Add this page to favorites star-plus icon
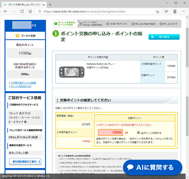 click(157, 11)
